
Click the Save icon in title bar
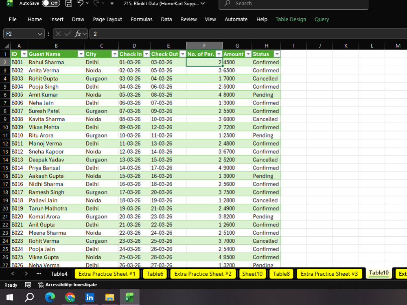click(x=68, y=3)
